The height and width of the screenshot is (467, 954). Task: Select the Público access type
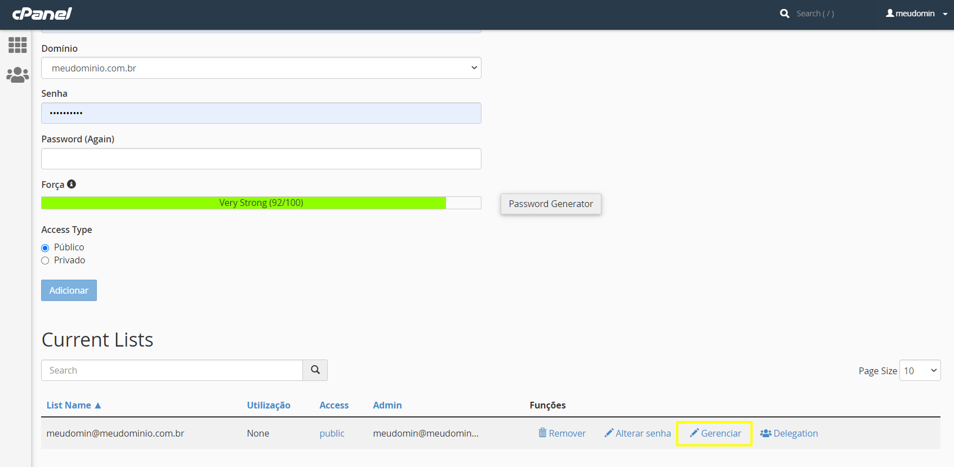(x=45, y=248)
